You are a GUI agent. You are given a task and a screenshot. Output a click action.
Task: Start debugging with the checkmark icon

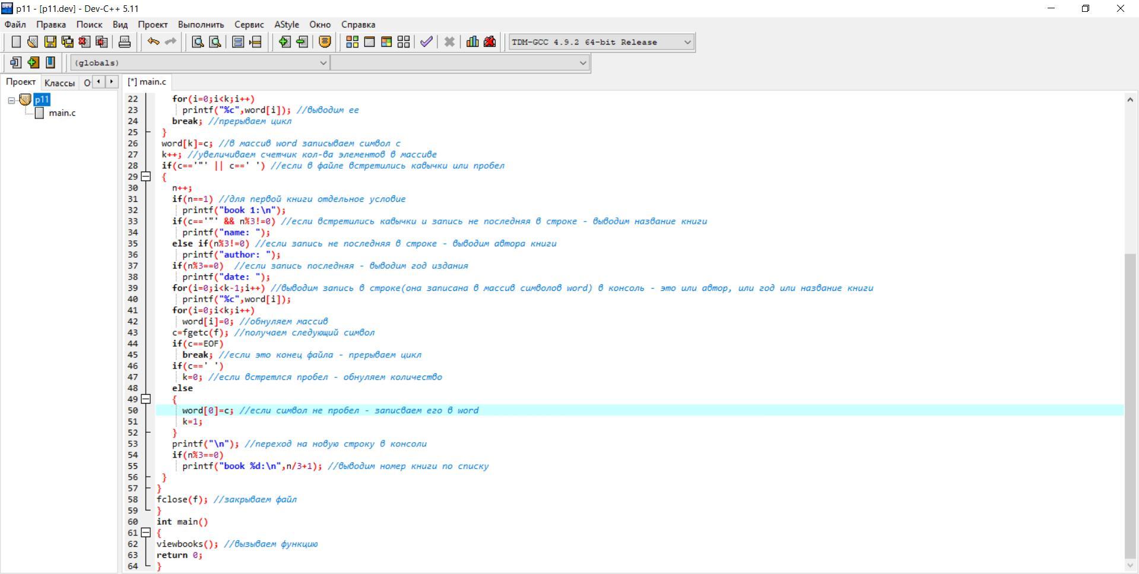[x=426, y=42]
